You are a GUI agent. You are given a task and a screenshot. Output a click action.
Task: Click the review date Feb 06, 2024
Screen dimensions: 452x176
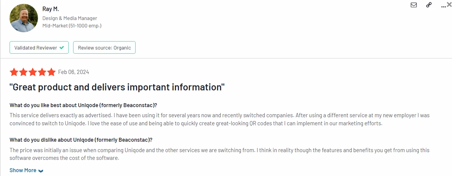(73, 72)
